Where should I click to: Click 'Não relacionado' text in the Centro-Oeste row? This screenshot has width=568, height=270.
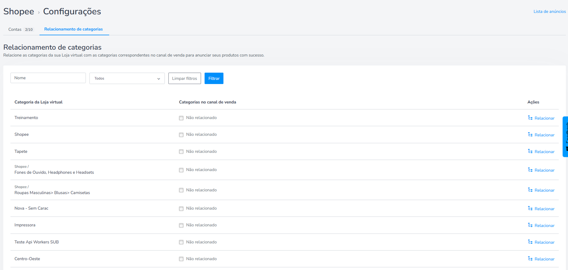click(202, 259)
